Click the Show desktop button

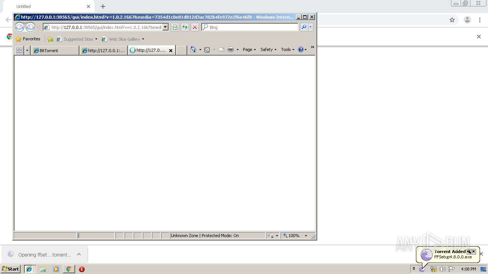tap(484, 269)
